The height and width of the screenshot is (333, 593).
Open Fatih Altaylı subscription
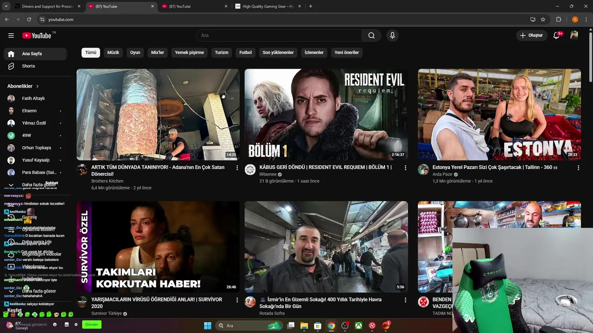point(35,99)
